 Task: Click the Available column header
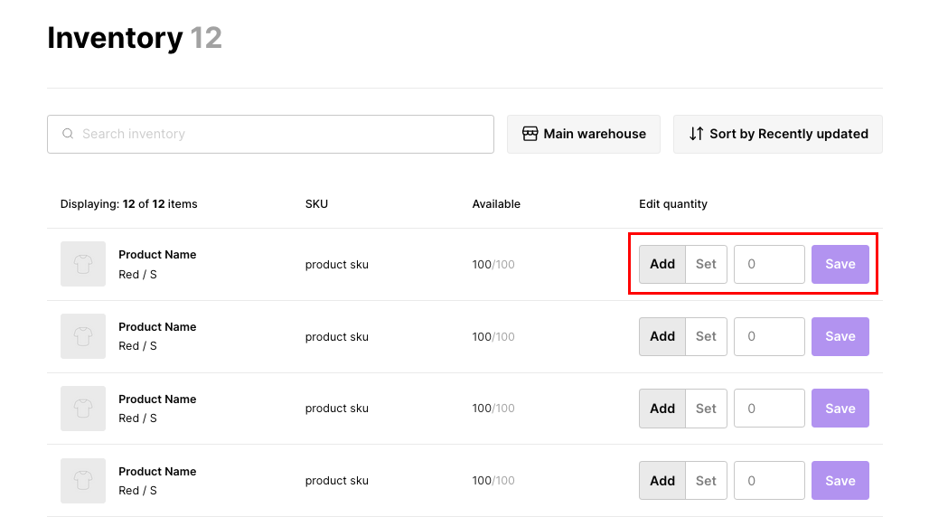click(x=496, y=204)
